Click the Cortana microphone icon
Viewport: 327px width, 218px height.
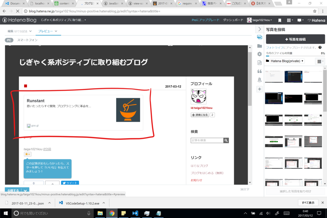click(89, 213)
